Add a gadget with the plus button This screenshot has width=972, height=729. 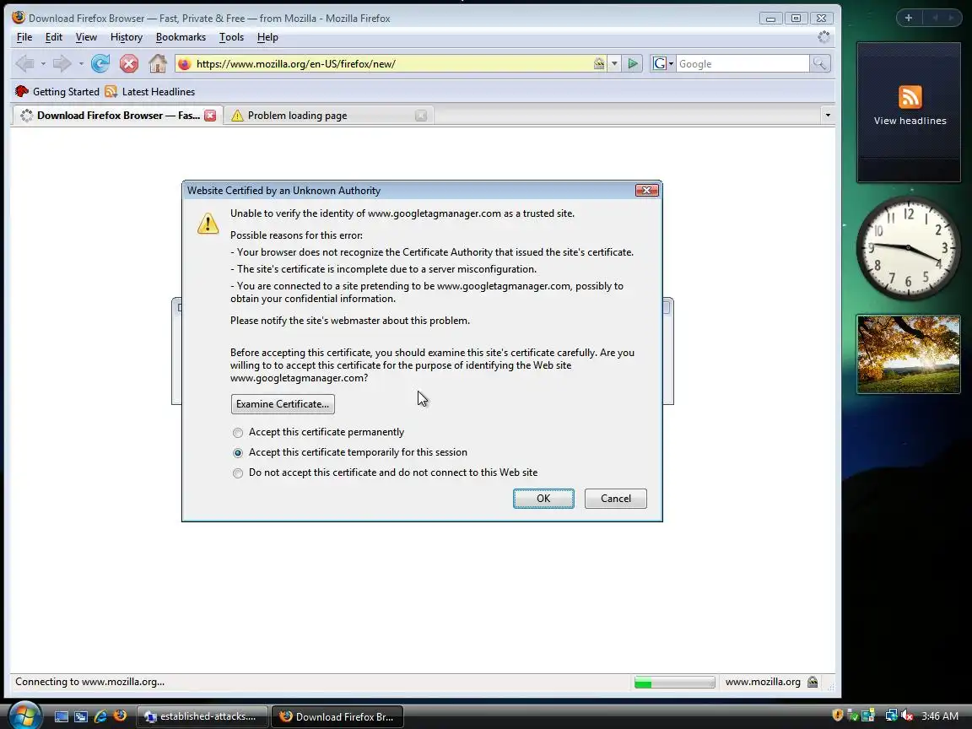pyautogui.click(x=909, y=18)
